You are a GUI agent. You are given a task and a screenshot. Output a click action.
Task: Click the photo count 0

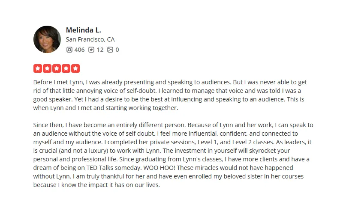[117, 50]
